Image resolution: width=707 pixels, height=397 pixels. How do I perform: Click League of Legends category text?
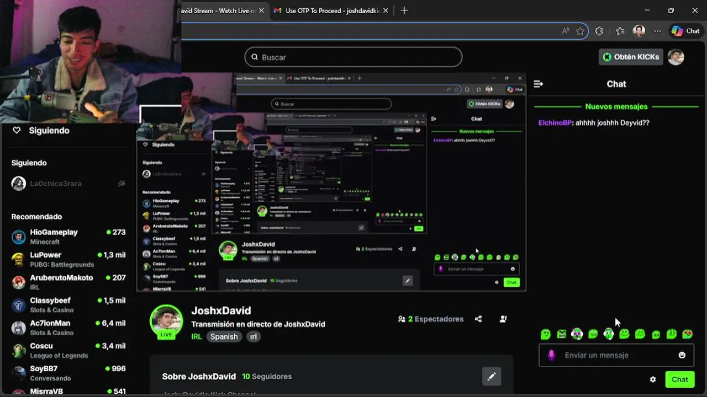pyautogui.click(x=59, y=356)
